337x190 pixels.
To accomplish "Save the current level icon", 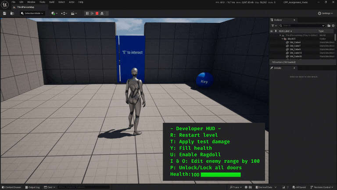I will pos(4,13).
